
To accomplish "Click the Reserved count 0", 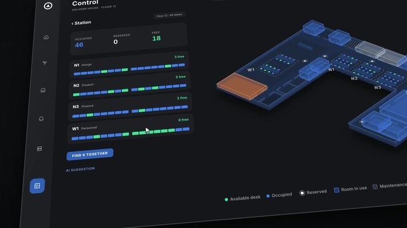I will click(116, 42).
